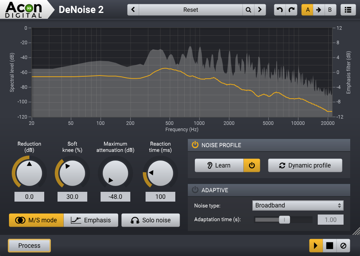Stop playback with the stop button
Screen dimensions: 360x256
329,246
